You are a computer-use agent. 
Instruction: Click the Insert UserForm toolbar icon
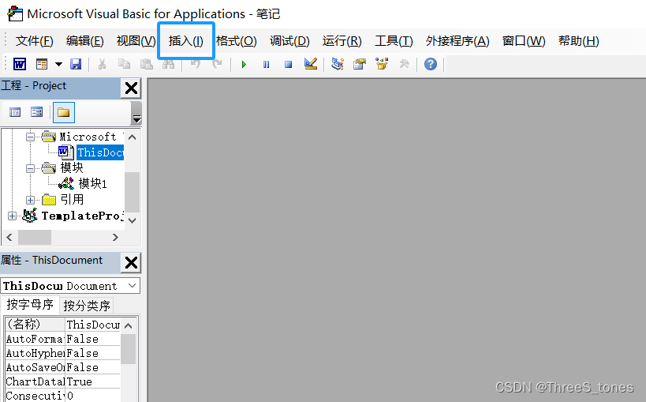[42, 64]
